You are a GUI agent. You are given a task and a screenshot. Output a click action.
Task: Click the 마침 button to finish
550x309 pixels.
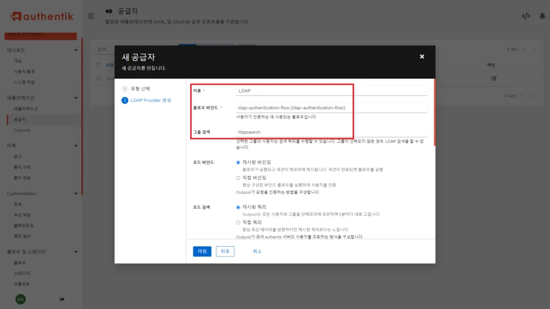(x=201, y=251)
